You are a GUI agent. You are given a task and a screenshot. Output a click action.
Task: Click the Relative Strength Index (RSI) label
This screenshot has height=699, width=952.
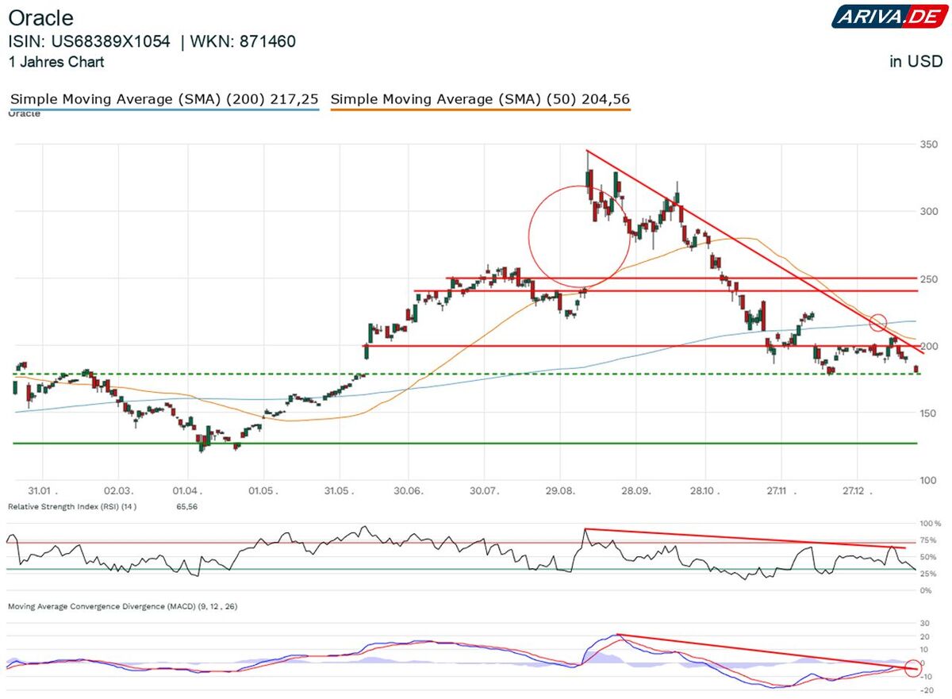(x=72, y=506)
